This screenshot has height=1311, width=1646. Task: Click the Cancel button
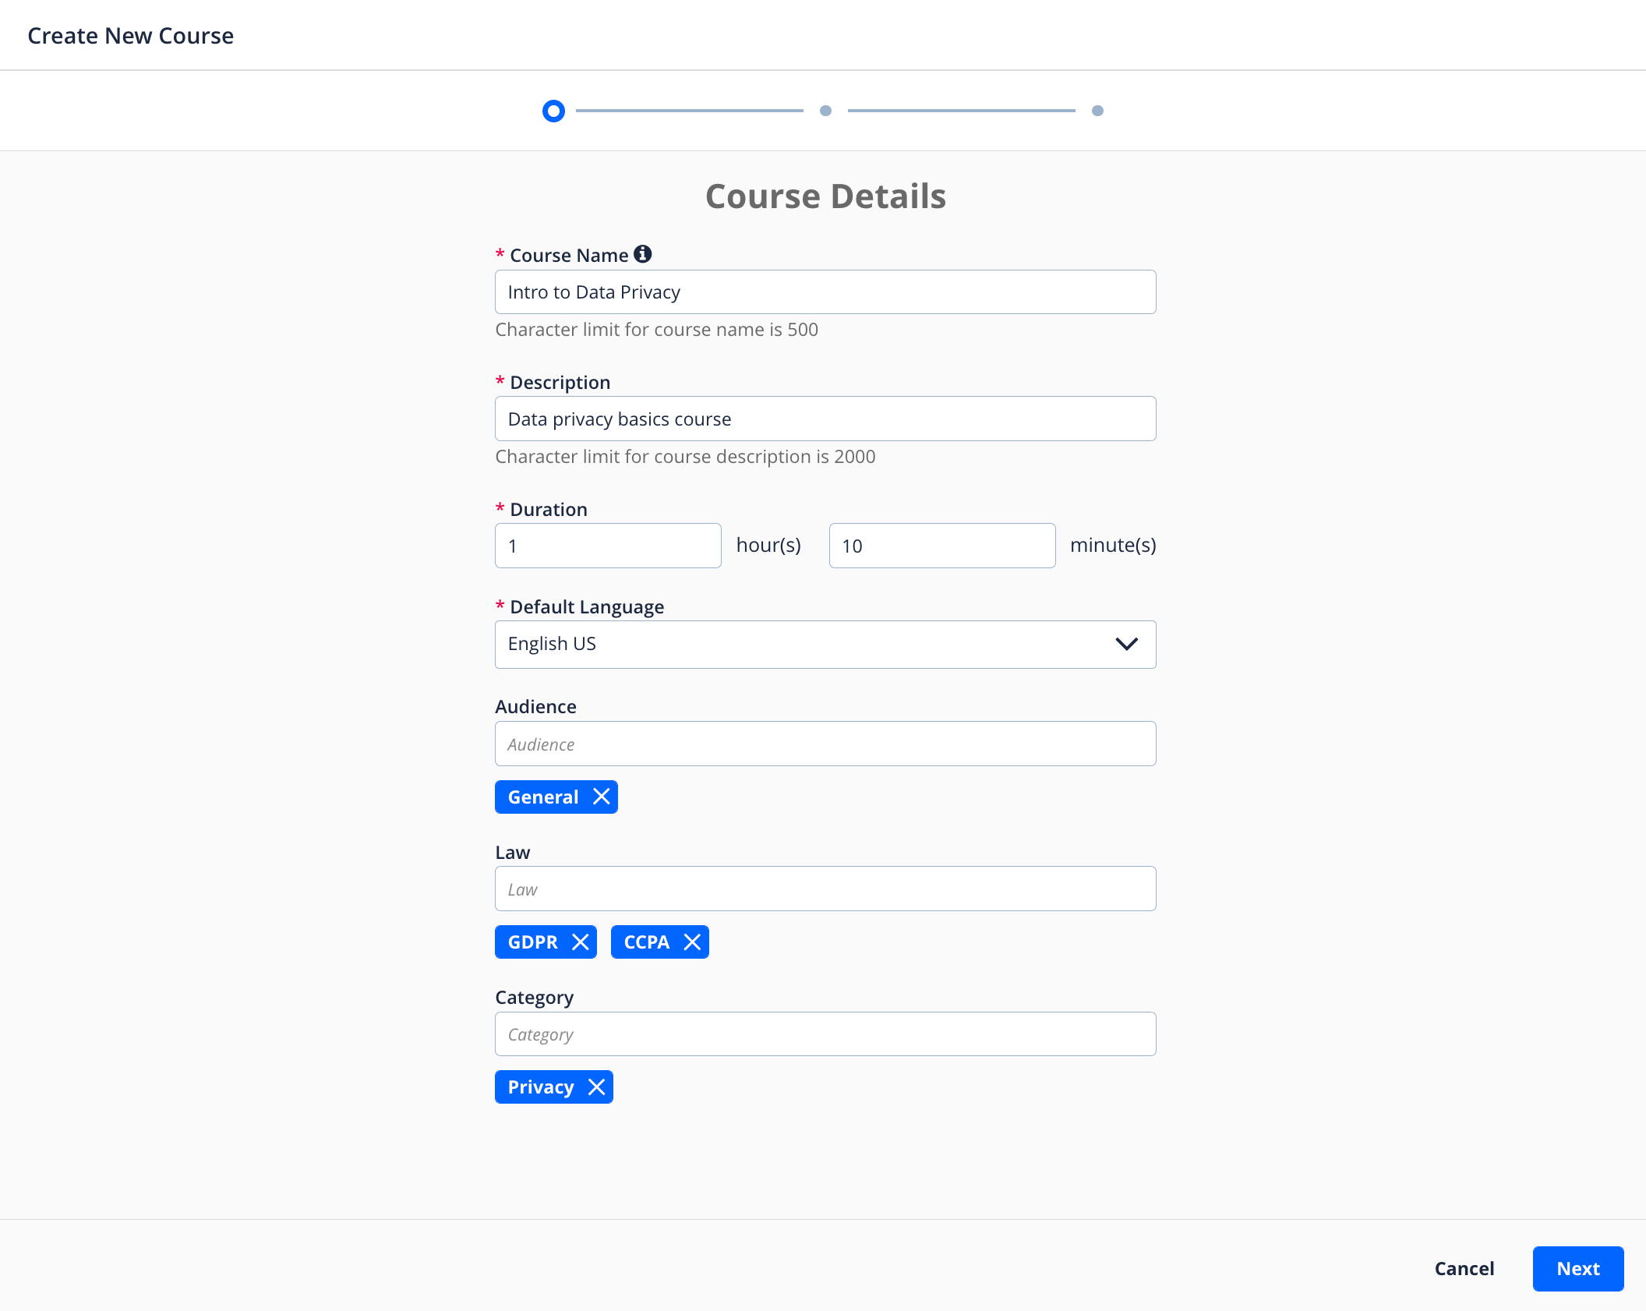(1464, 1268)
